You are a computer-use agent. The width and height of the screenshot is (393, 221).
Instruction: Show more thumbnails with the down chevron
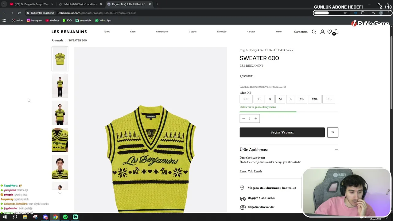coord(60,193)
